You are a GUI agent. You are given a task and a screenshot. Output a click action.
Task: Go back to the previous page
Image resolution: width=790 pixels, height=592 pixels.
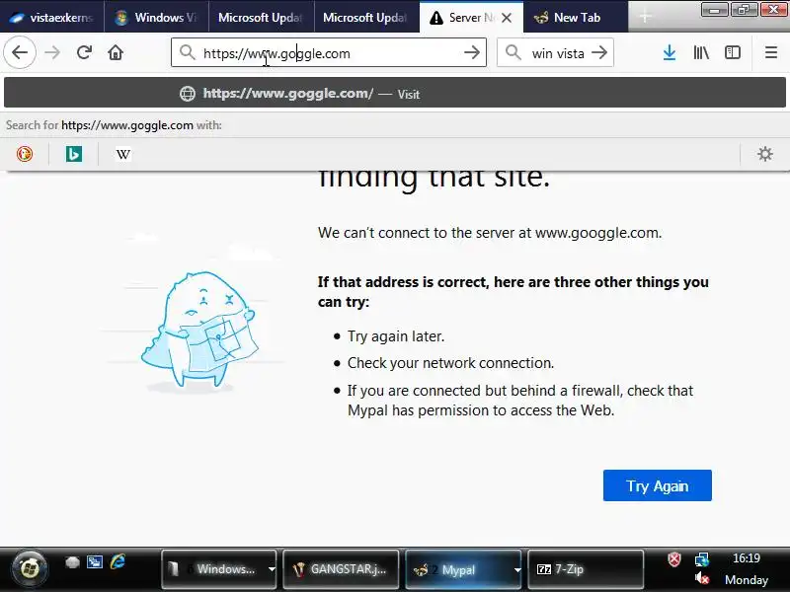click(x=20, y=52)
